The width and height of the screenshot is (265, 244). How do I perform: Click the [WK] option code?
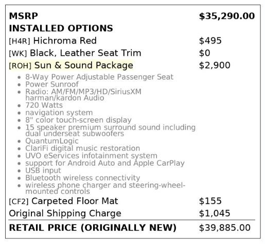coord(18,53)
